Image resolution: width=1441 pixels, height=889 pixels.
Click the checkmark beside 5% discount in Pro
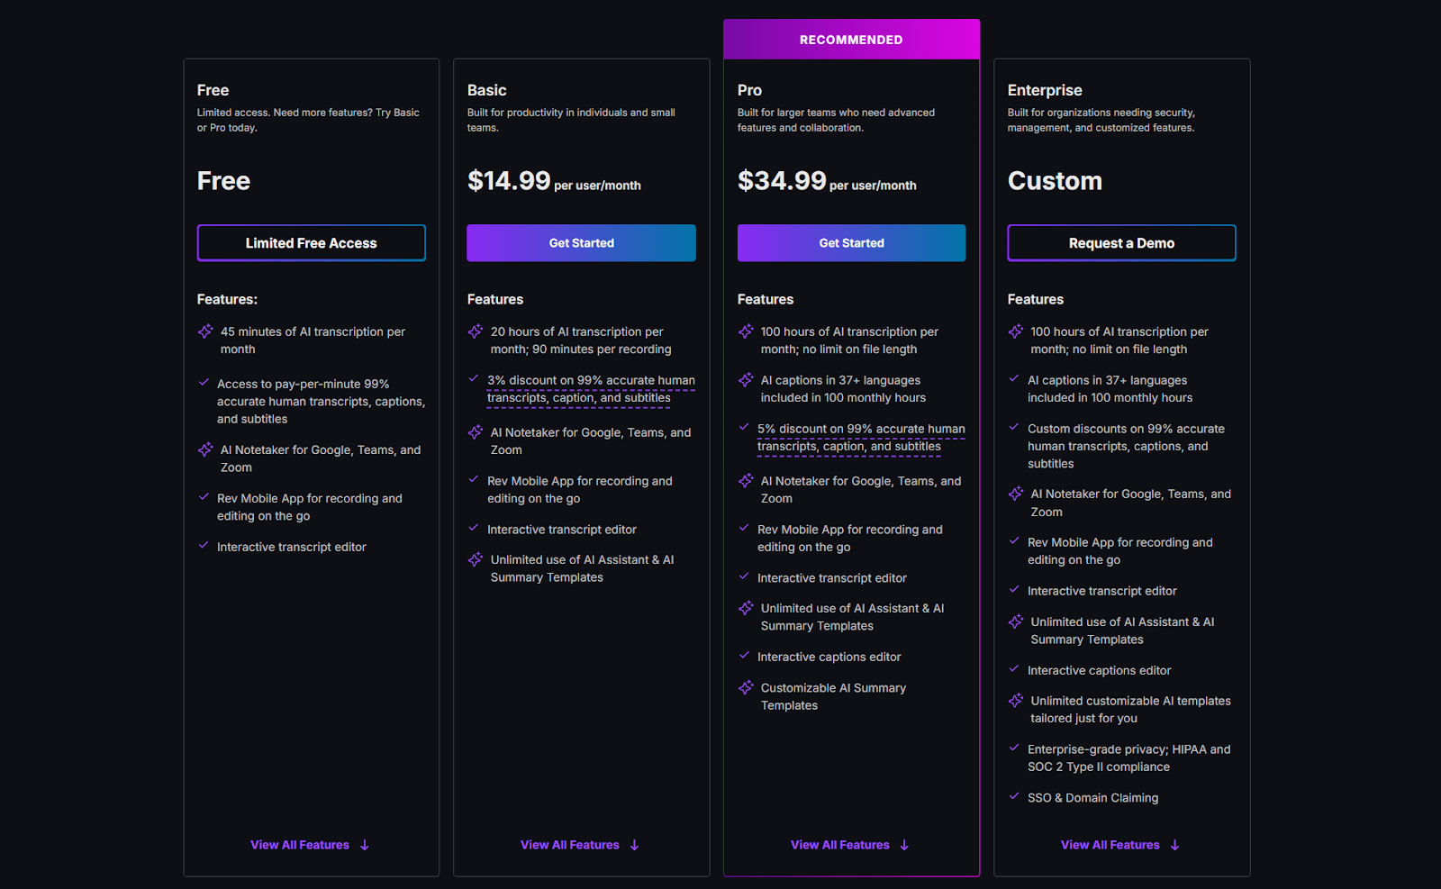744,428
